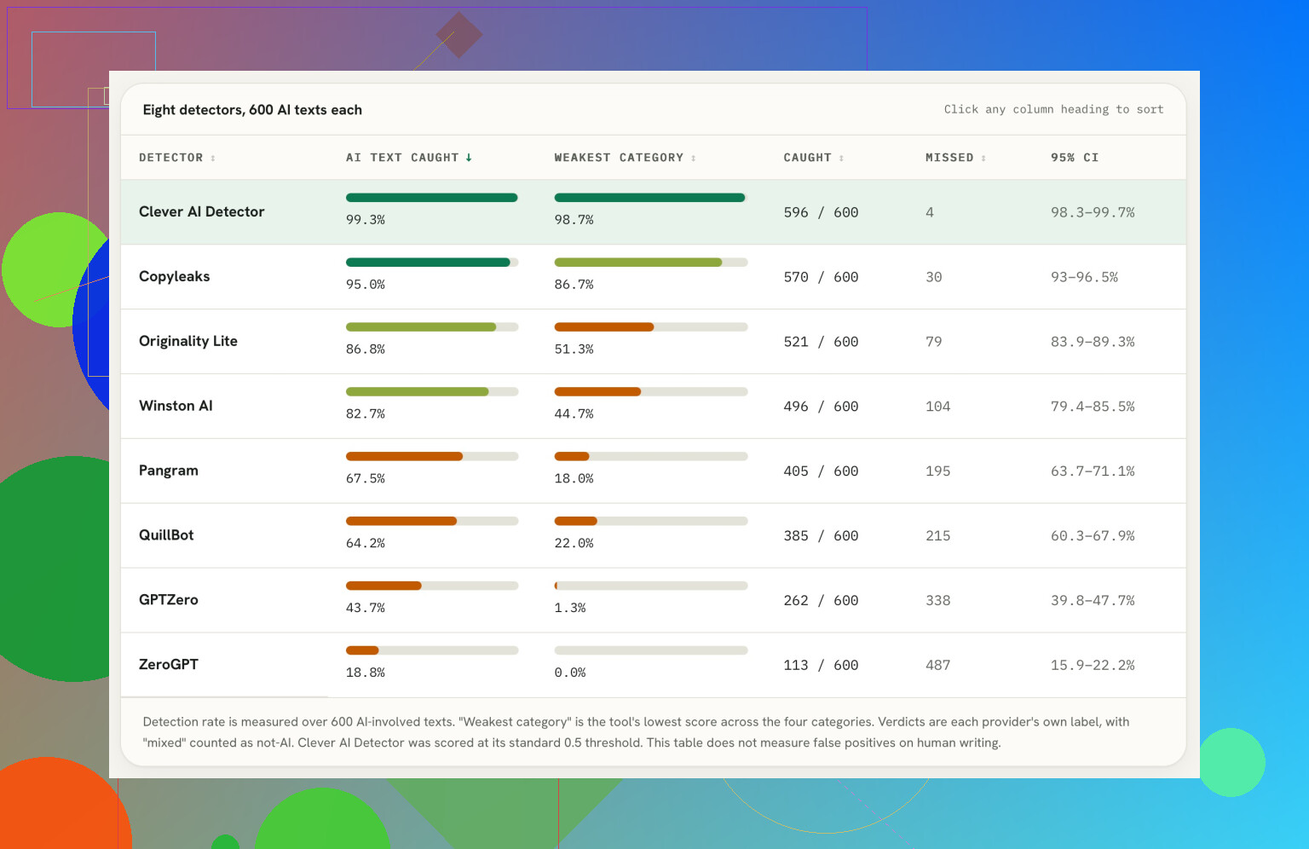Click the Copyleaks detector name
Viewport: 1309px width, 849px height.
click(174, 276)
